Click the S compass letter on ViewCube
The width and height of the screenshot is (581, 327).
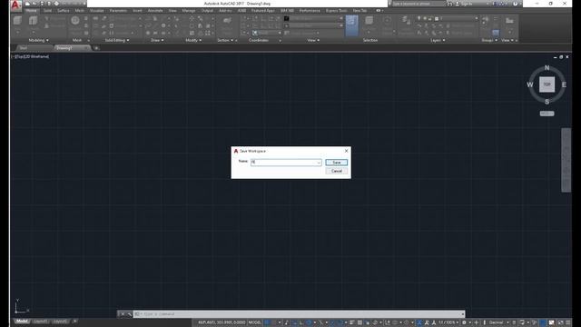point(547,102)
